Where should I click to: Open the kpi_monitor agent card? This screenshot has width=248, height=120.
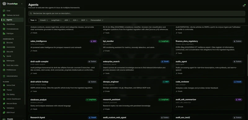136,46
